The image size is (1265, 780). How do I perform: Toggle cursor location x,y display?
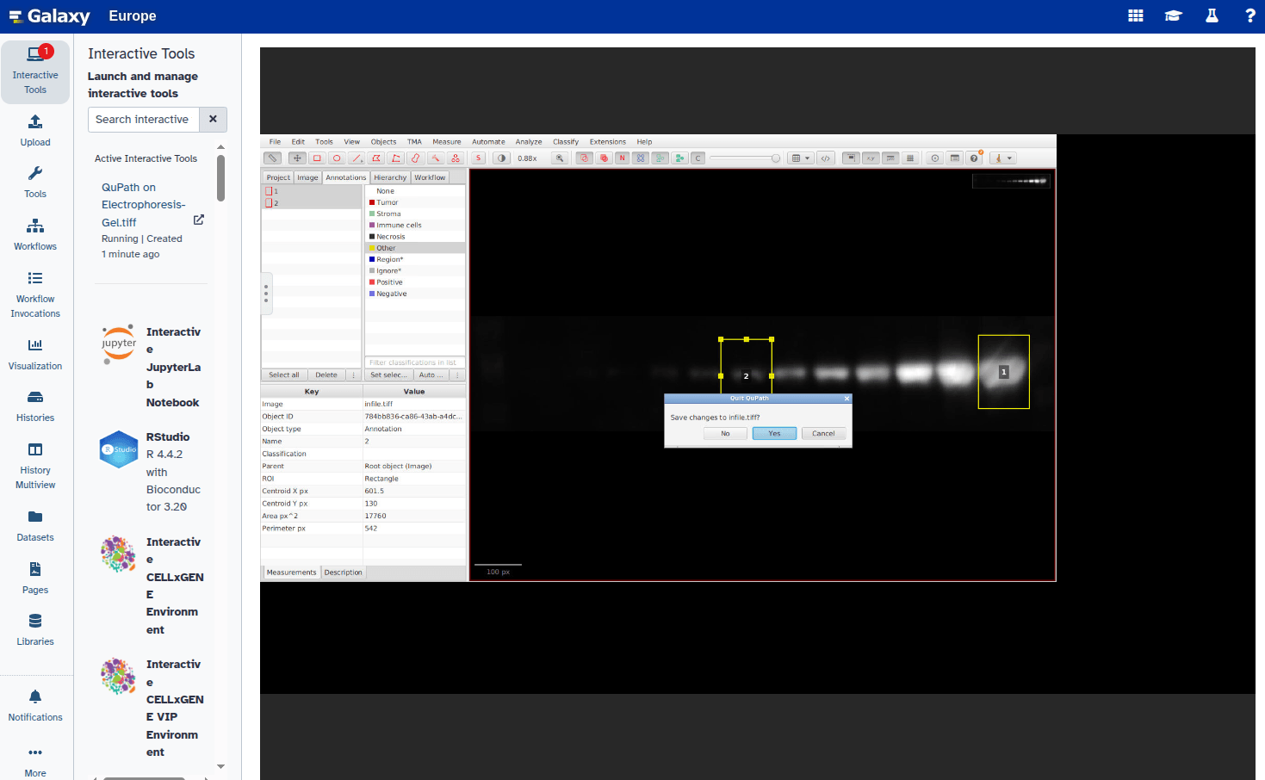click(871, 158)
